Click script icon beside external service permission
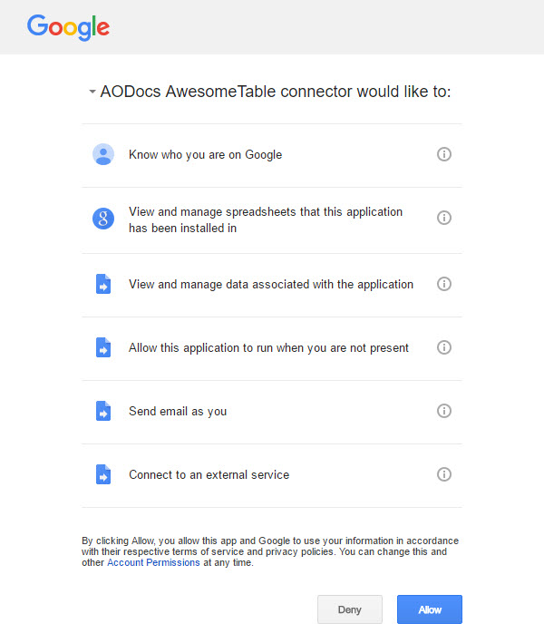This screenshot has height=643, width=544. click(103, 474)
